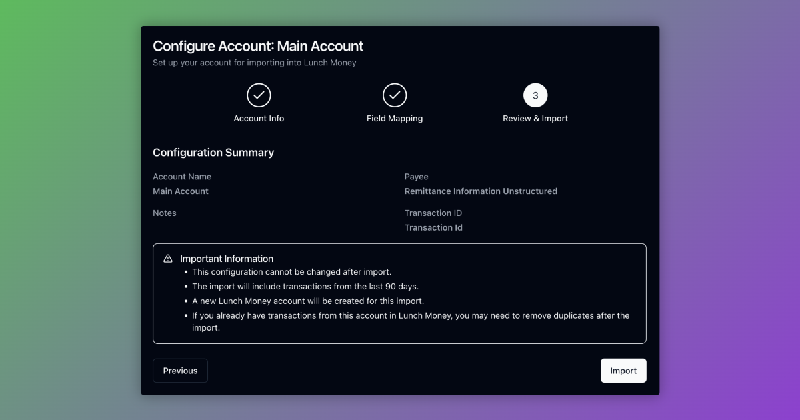Click the Important Information heading
This screenshot has height=420, width=800.
pyautogui.click(x=227, y=259)
